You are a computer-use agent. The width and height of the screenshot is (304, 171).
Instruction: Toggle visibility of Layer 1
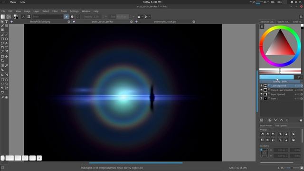(x=261, y=98)
